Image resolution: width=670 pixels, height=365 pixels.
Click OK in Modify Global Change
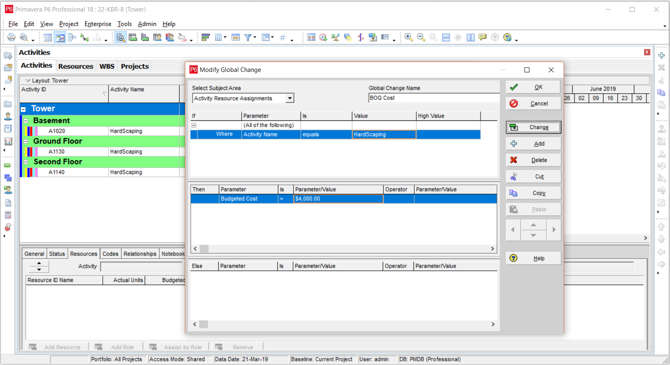(x=533, y=87)
